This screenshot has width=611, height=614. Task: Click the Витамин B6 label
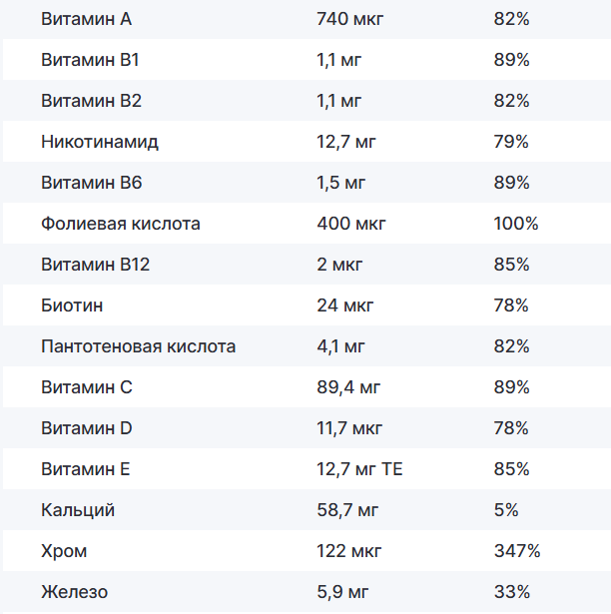tap(91, 183)
